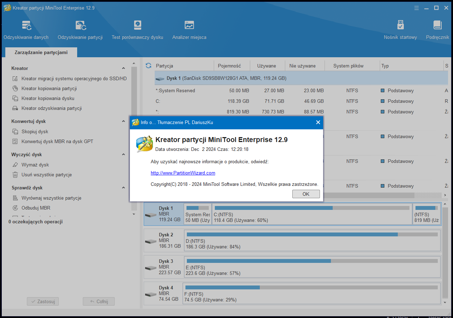The height and width of the screenshot is (318, 453).
Task: Open Analizer miejsca tool
Action: tap(189, 30)
